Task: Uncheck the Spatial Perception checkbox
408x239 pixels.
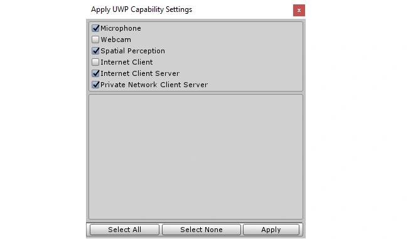Action: point(95,51)
